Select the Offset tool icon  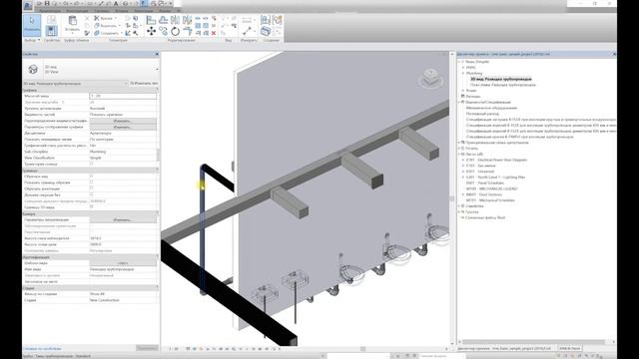[x=163, y=20]
